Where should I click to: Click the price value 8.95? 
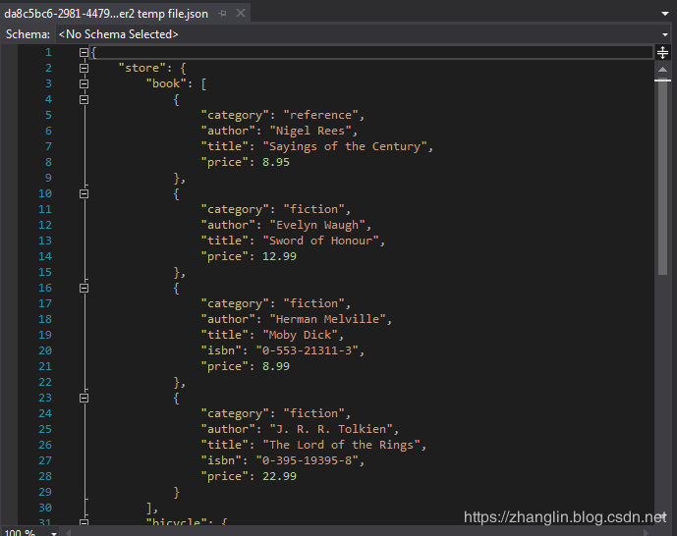(x=276, y=162)
